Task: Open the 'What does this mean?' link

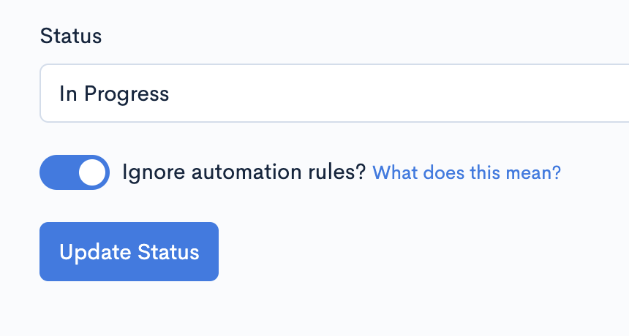Action: [x=467, y=172]
